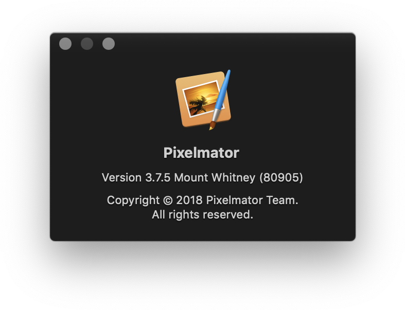Click the 3.7.5 version number
The height and width of the screenshot is (310, 405).
(158, 177)
